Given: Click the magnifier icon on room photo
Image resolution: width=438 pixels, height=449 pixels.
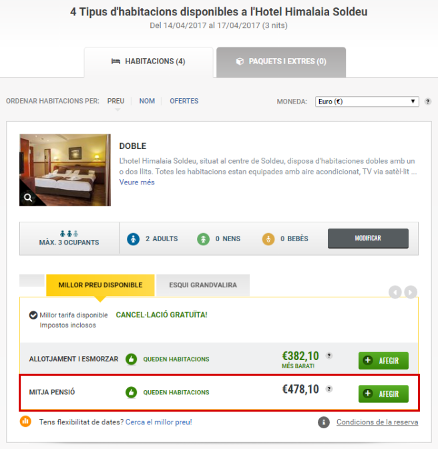Looking at the screenshot, I should click(28, 197).
